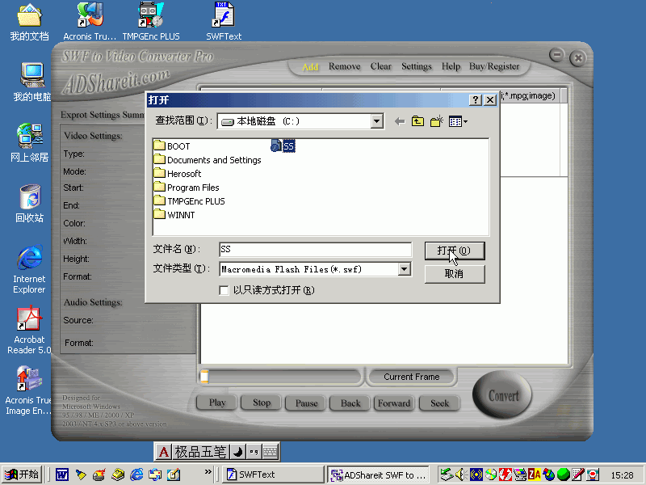Click the Open (打开) button

455,251
